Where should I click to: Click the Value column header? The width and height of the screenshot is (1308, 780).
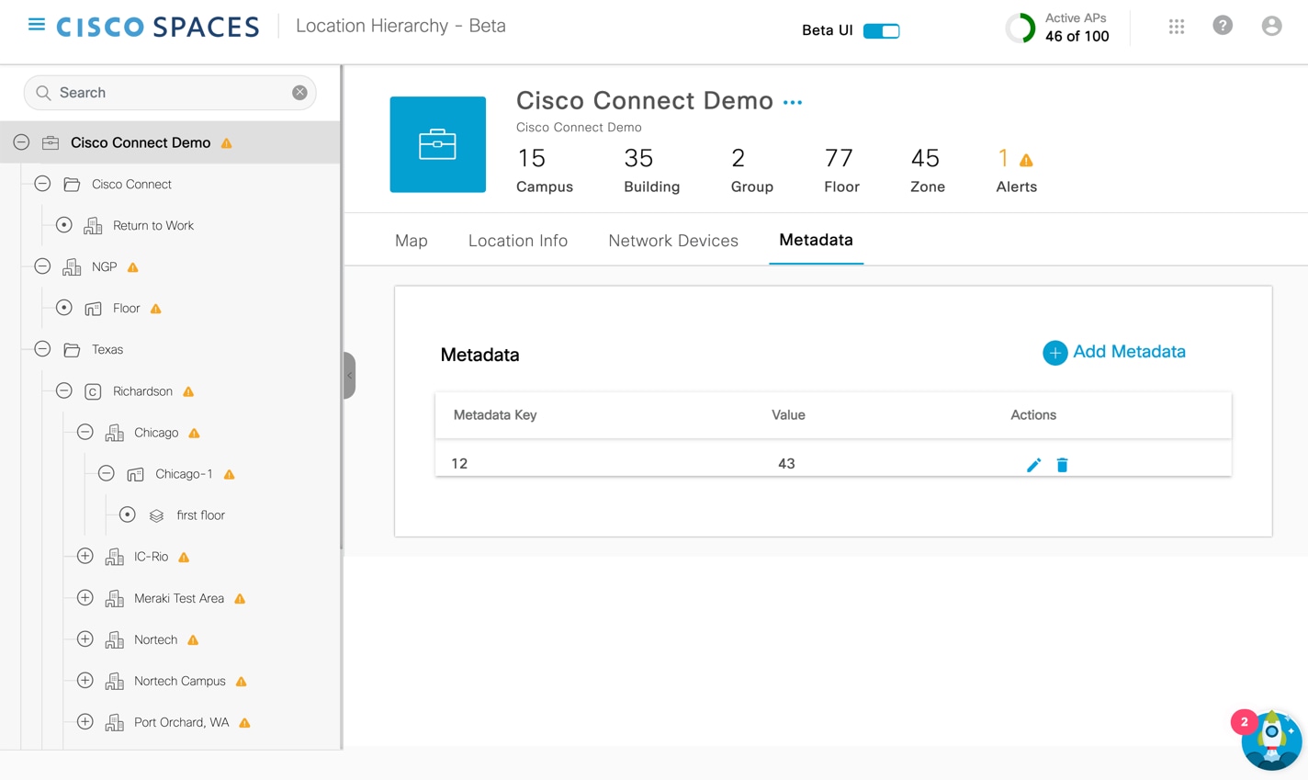tap(788, 415)
